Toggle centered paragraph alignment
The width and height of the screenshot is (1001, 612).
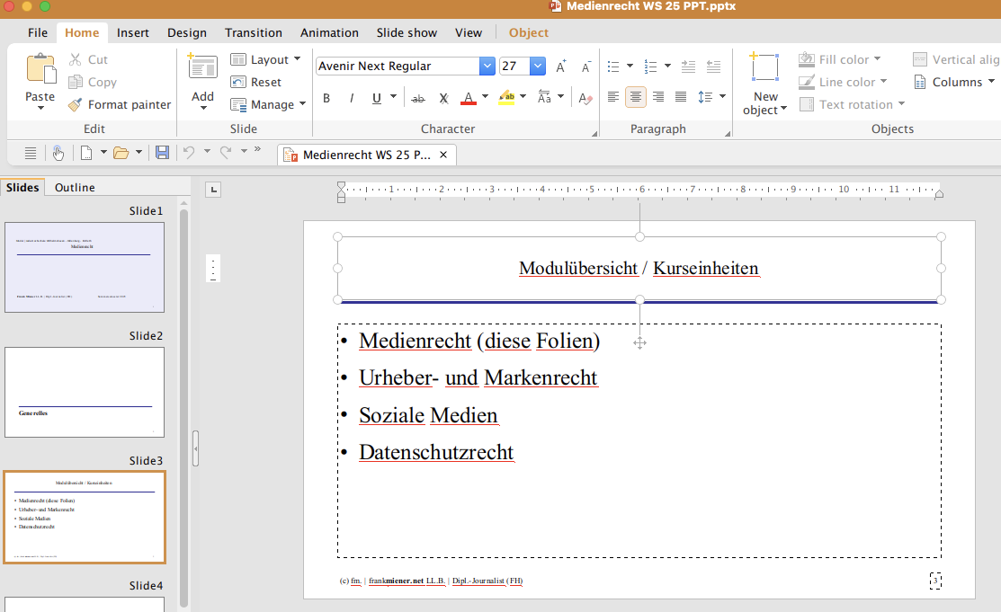click(636, 97)
